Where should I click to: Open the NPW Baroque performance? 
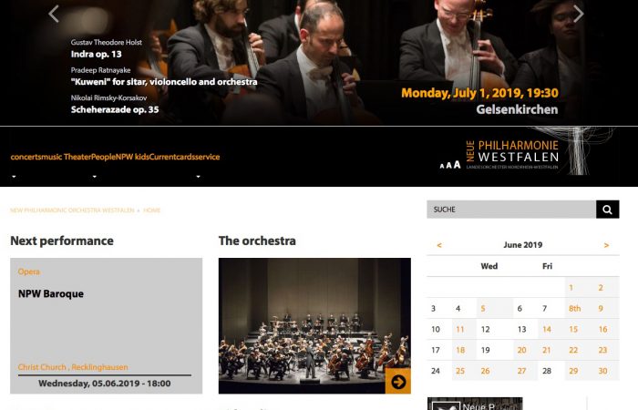(x=51, y=293)
